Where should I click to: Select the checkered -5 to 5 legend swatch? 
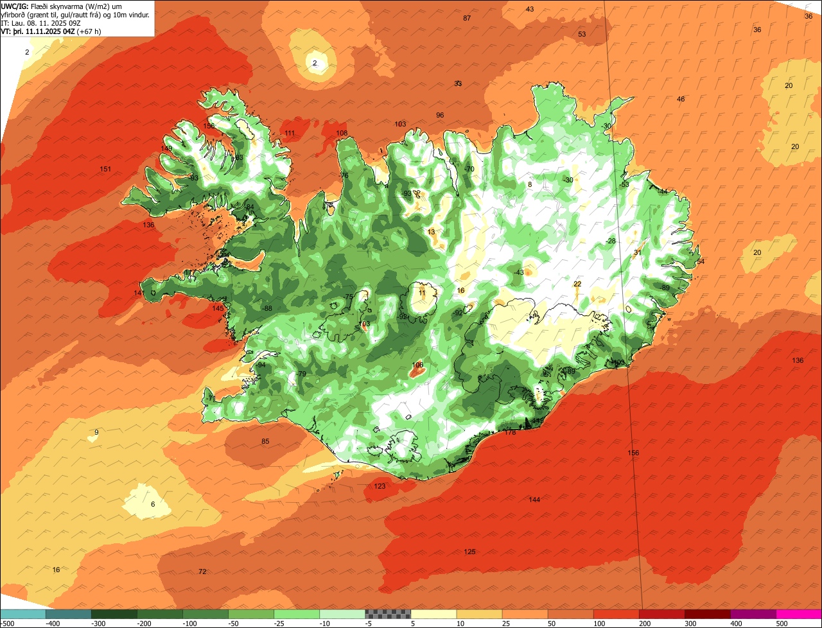[388, 614]
